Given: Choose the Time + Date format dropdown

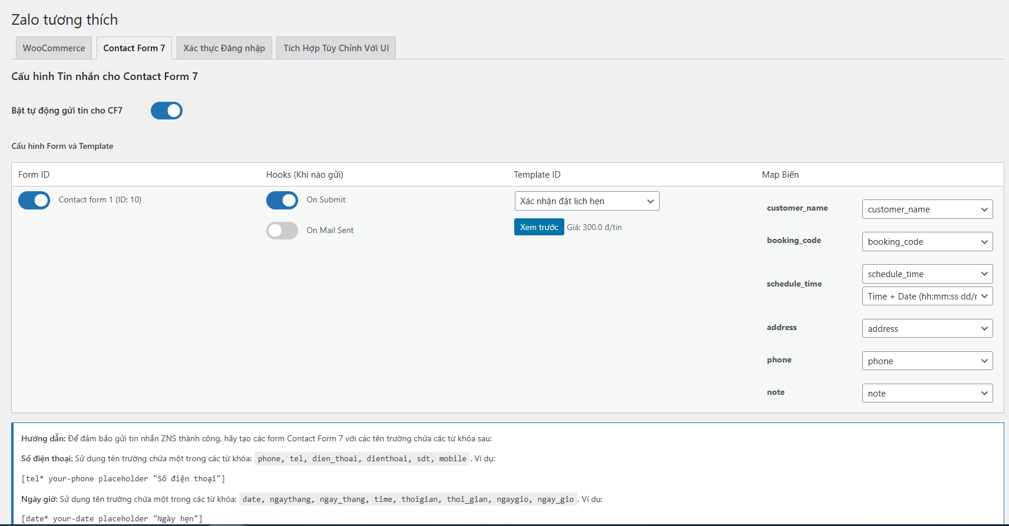Looking at the screenshot, I should 927,297.
